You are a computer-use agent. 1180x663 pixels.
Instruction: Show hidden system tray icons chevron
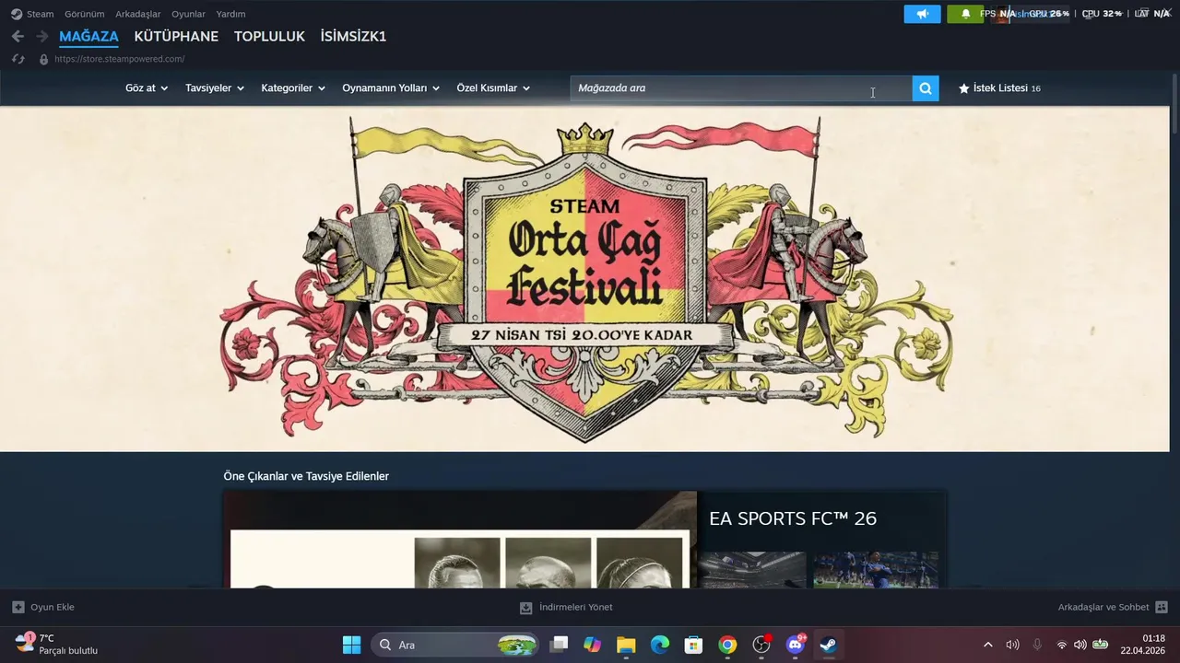tap(988, 645)
